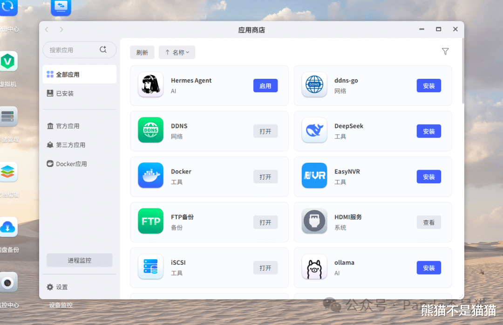Click the 搜索应用 search field
This screenshot has width=503, height=325.
79,50
